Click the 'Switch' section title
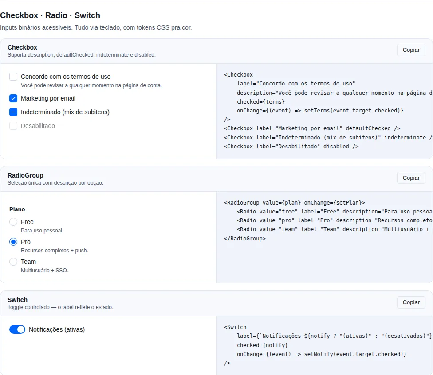433x375 pixels. point(17,300)
